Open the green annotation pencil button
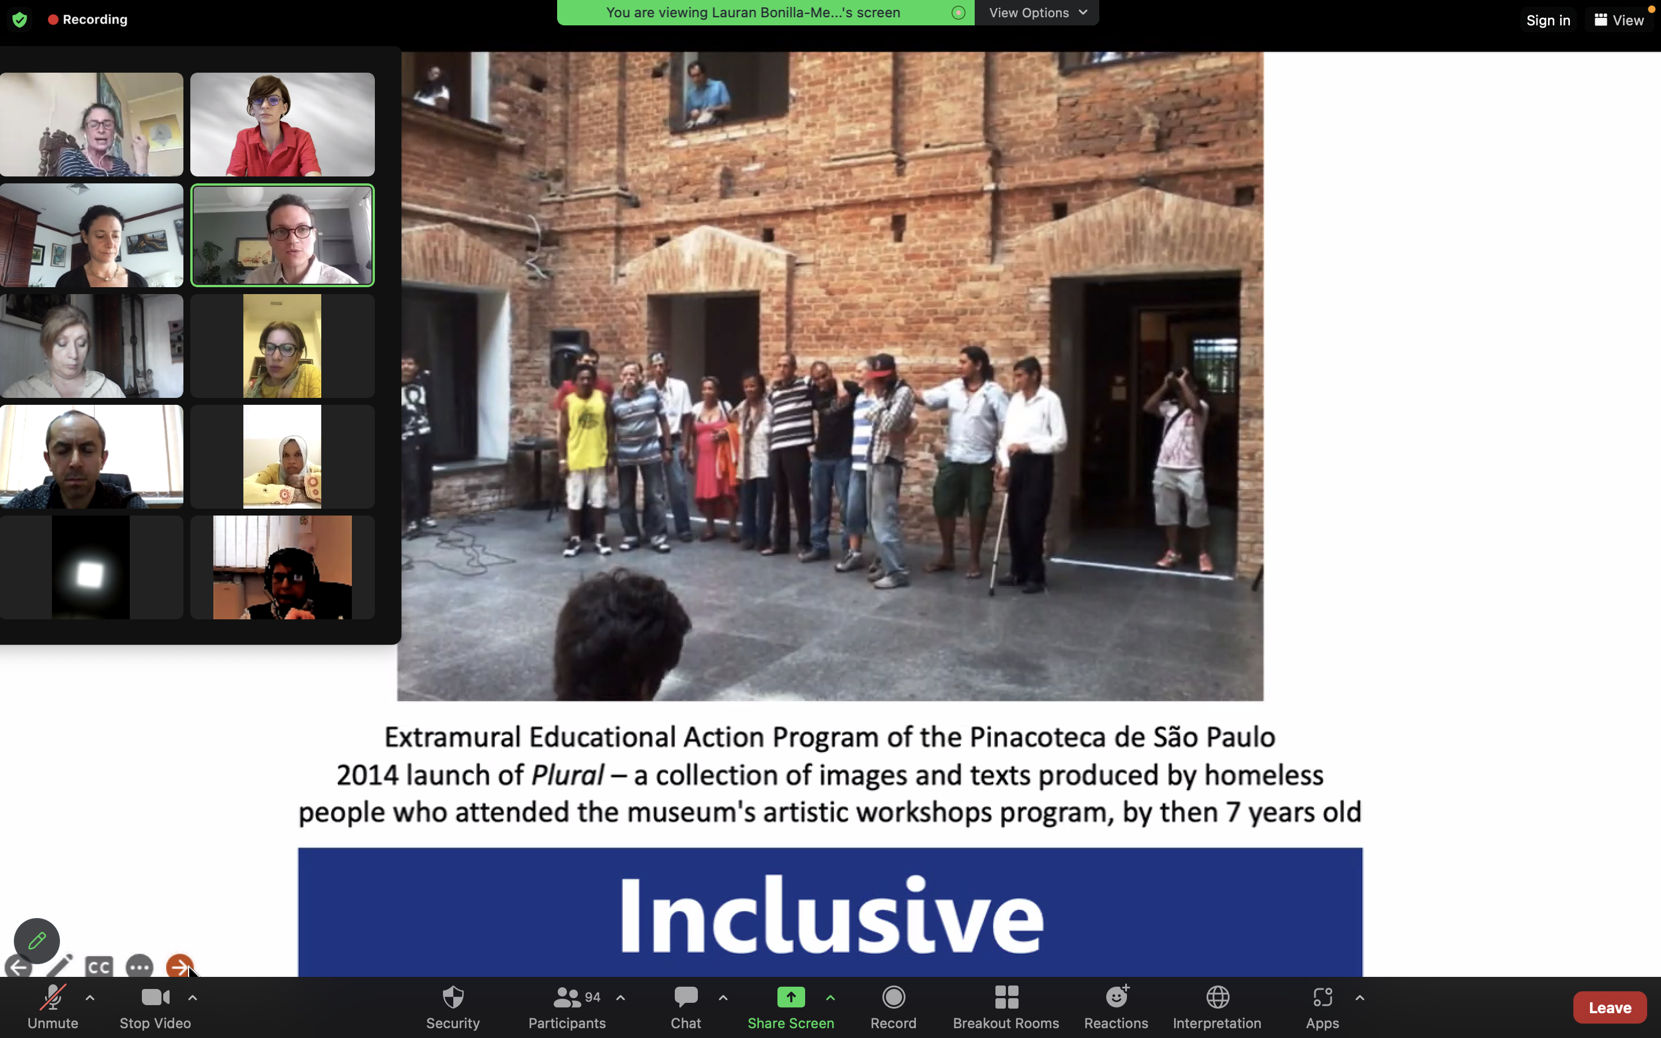Image resolution: width=1661 pixels, height=1038 pixels. (36, 940)
